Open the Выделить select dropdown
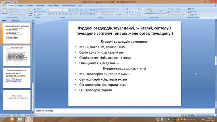 (193, 15)
